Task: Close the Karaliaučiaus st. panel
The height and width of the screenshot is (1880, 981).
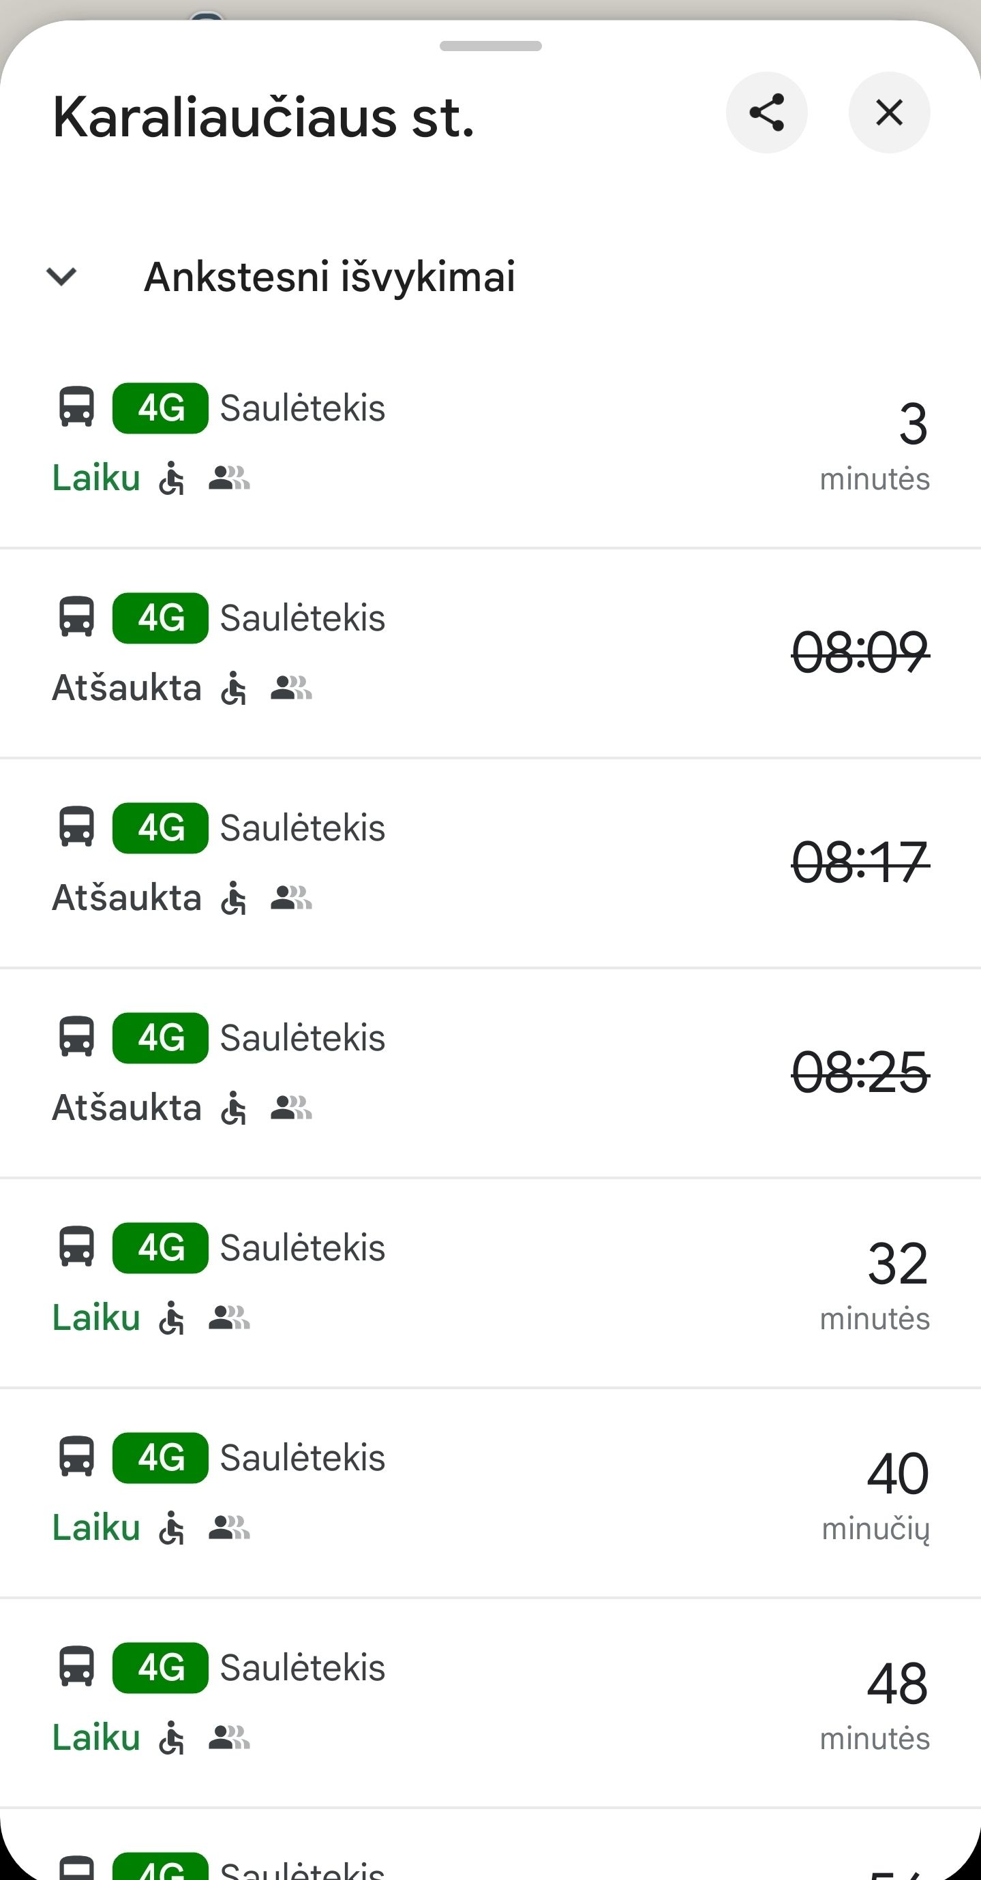Action: click(889, 112)
